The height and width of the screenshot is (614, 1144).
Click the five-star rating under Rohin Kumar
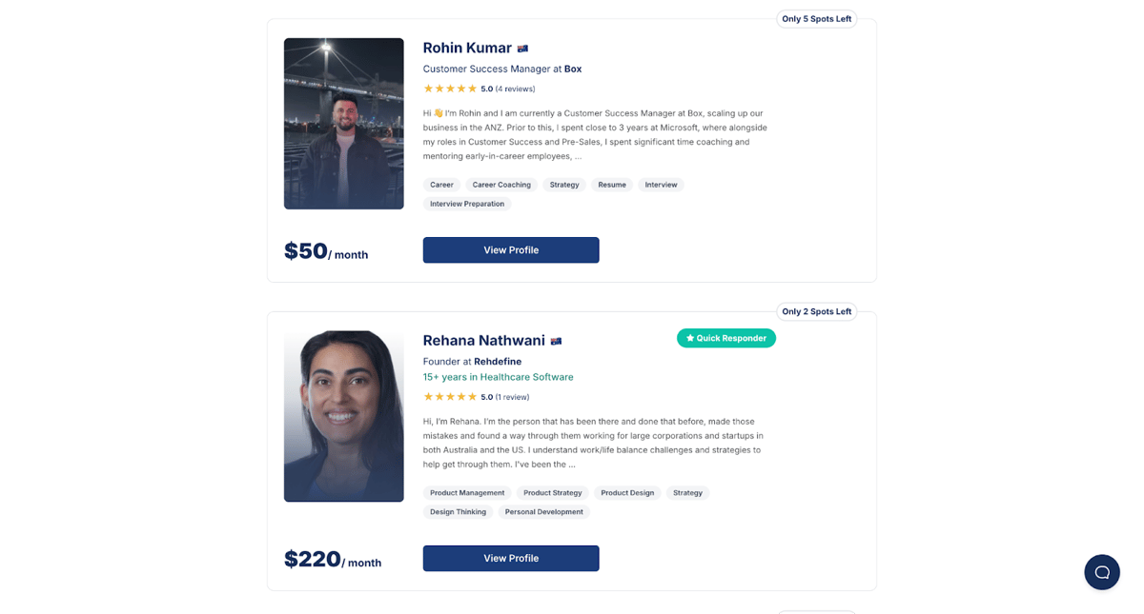[x=450, y=88]
